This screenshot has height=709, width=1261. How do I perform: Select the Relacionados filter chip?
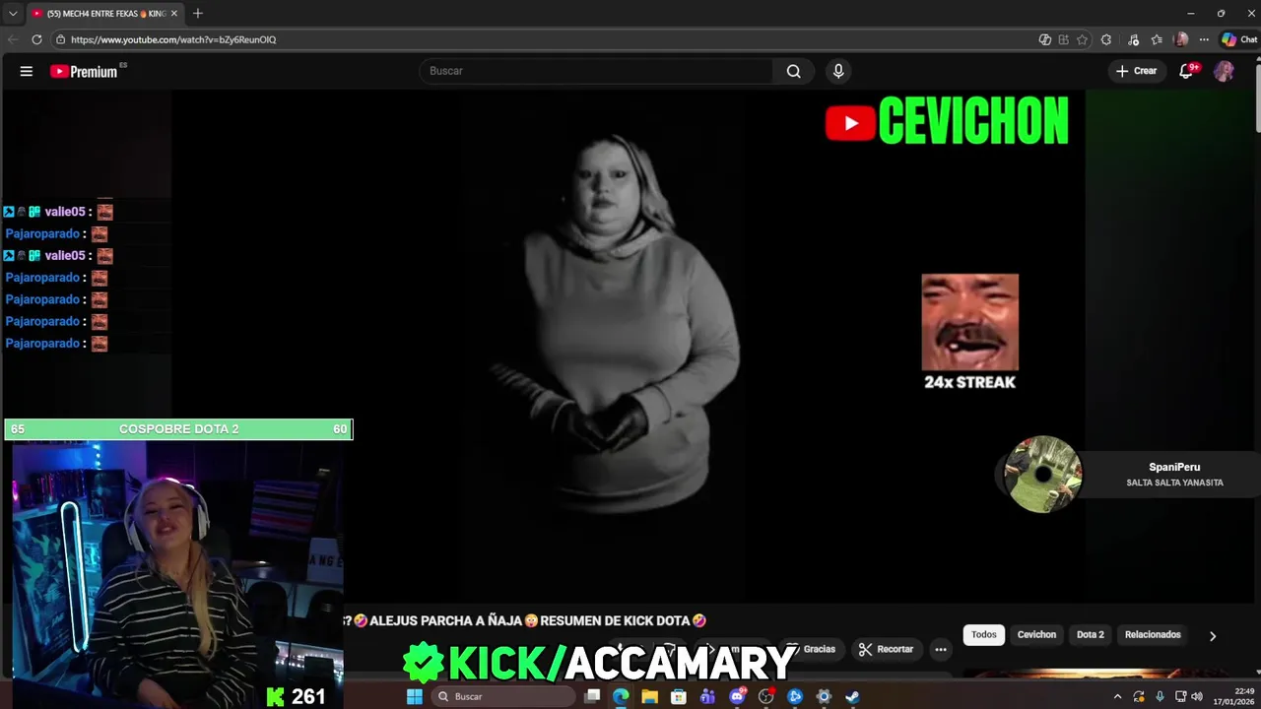pos(1153,635)
